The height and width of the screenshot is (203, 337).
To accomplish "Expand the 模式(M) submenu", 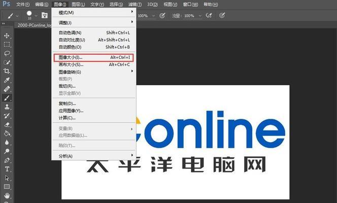I will tap(94, 13).
